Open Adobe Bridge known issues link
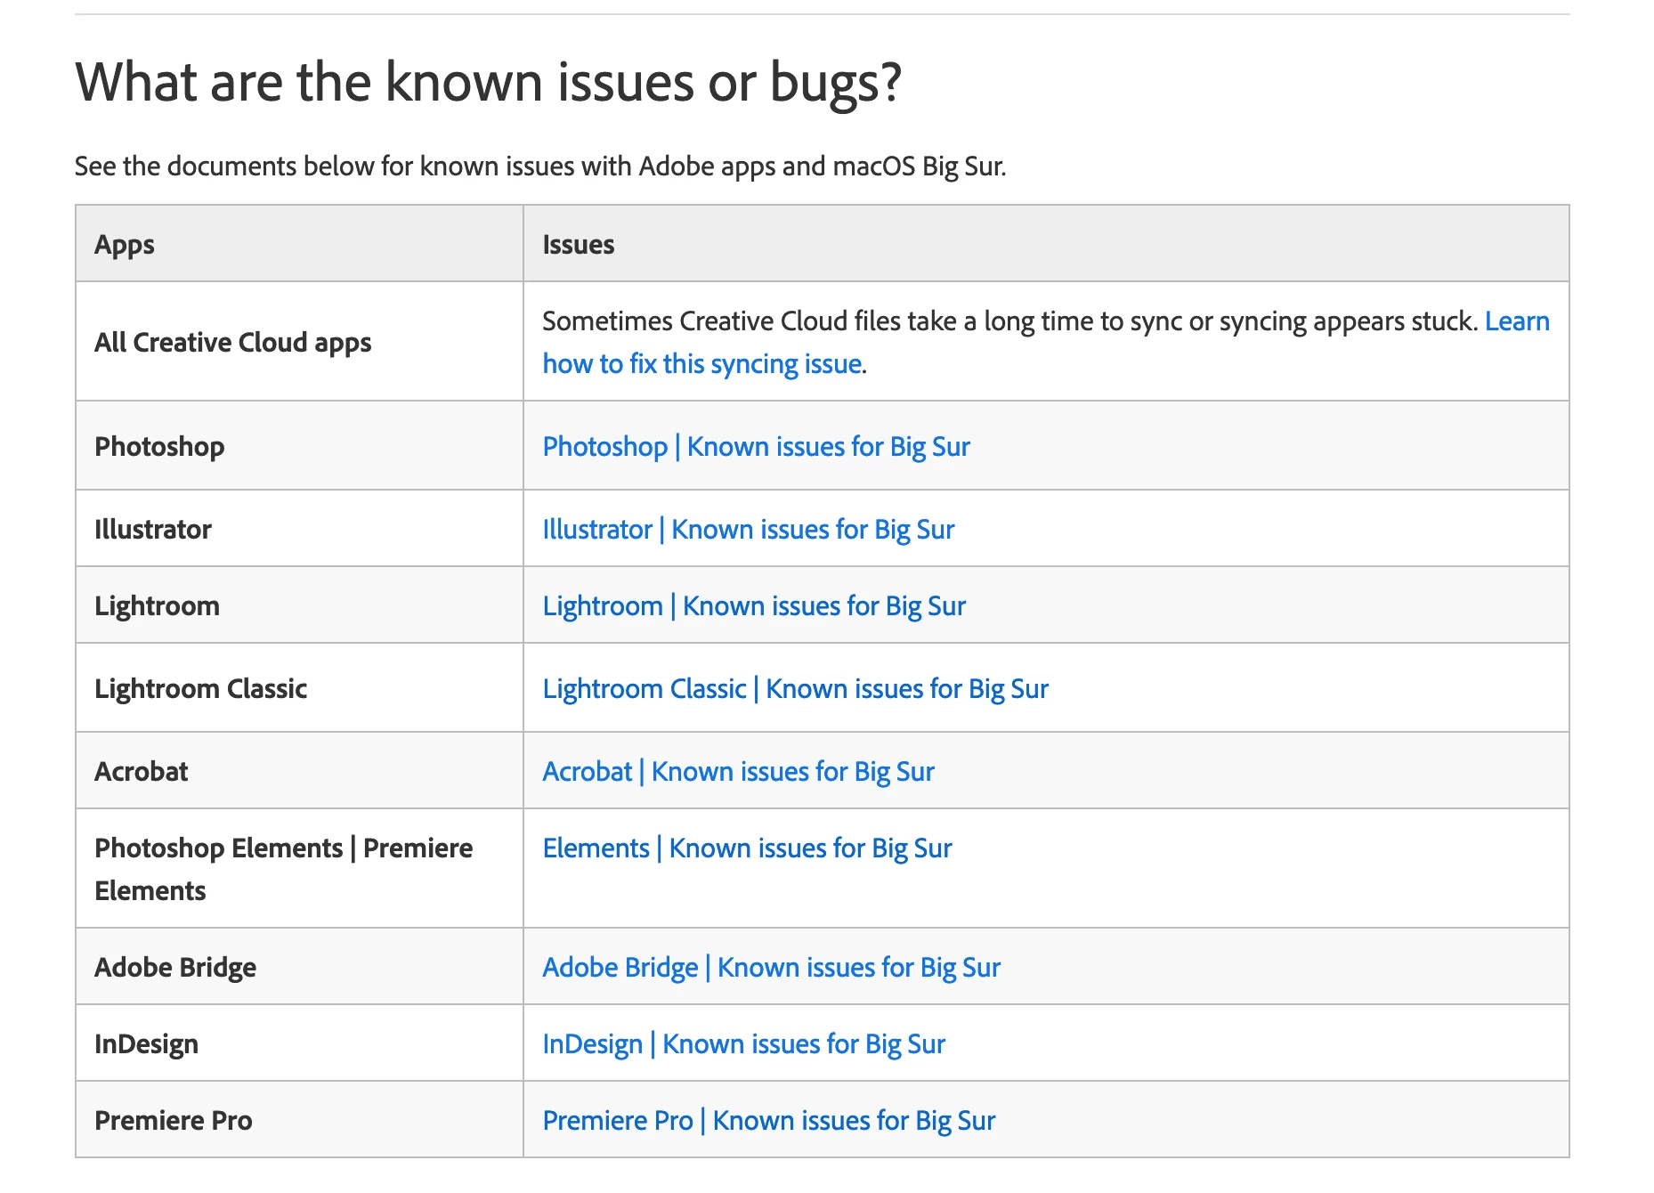This screenshot has height=1193, width=1654. 772,968
